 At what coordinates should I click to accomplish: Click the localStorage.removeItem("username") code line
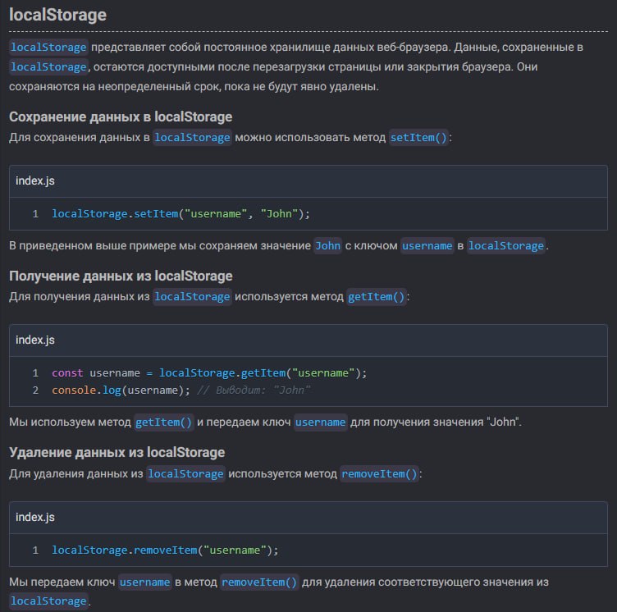[165, 550]
